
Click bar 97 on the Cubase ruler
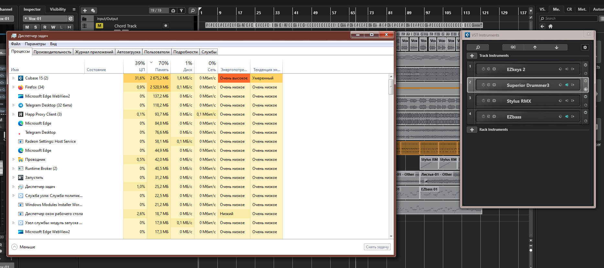click(x=428, y=13)
